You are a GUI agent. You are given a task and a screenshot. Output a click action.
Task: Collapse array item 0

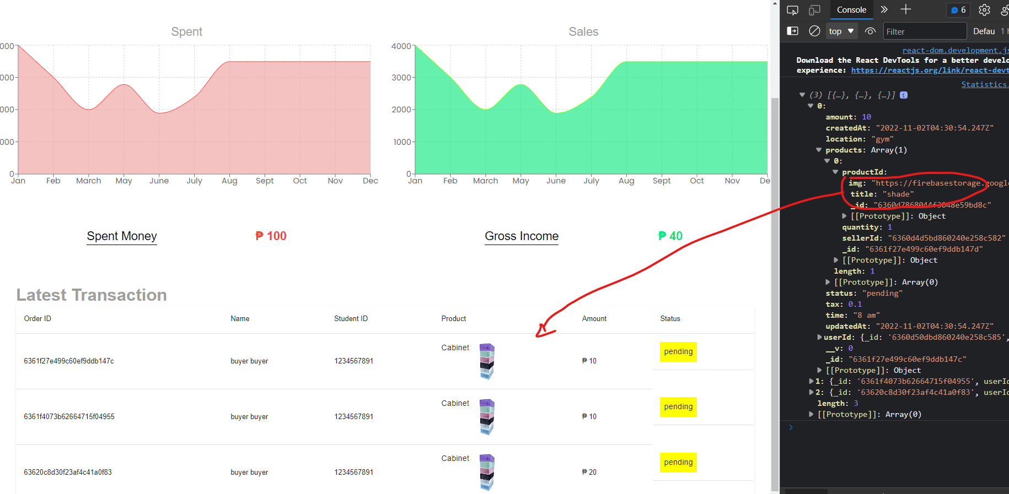click(x=811, y=106)
